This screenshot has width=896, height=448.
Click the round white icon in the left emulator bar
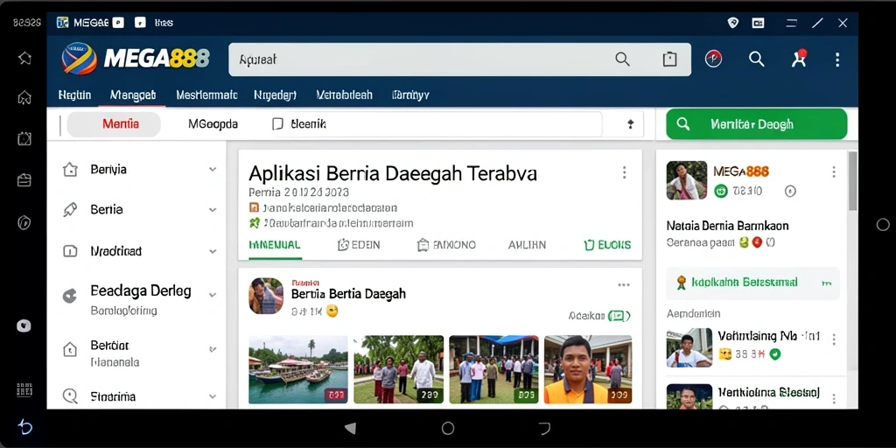click(24, 325)
